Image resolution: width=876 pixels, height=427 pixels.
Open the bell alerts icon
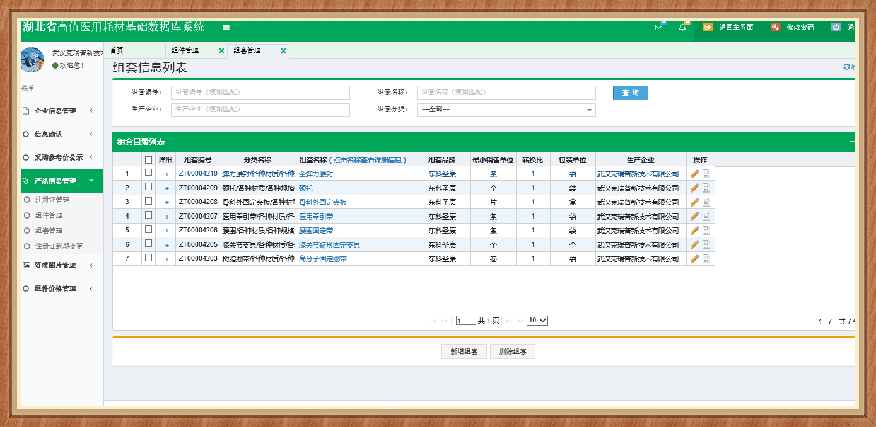click(x=682, y=27)
